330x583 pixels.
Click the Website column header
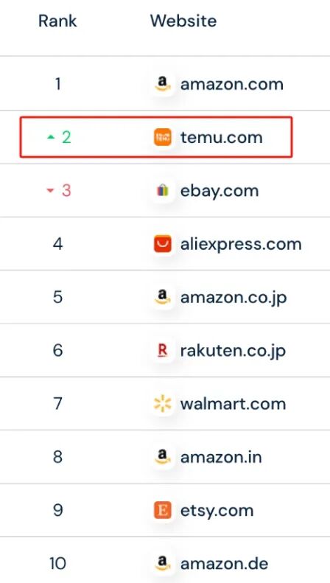tap(183, 21)
